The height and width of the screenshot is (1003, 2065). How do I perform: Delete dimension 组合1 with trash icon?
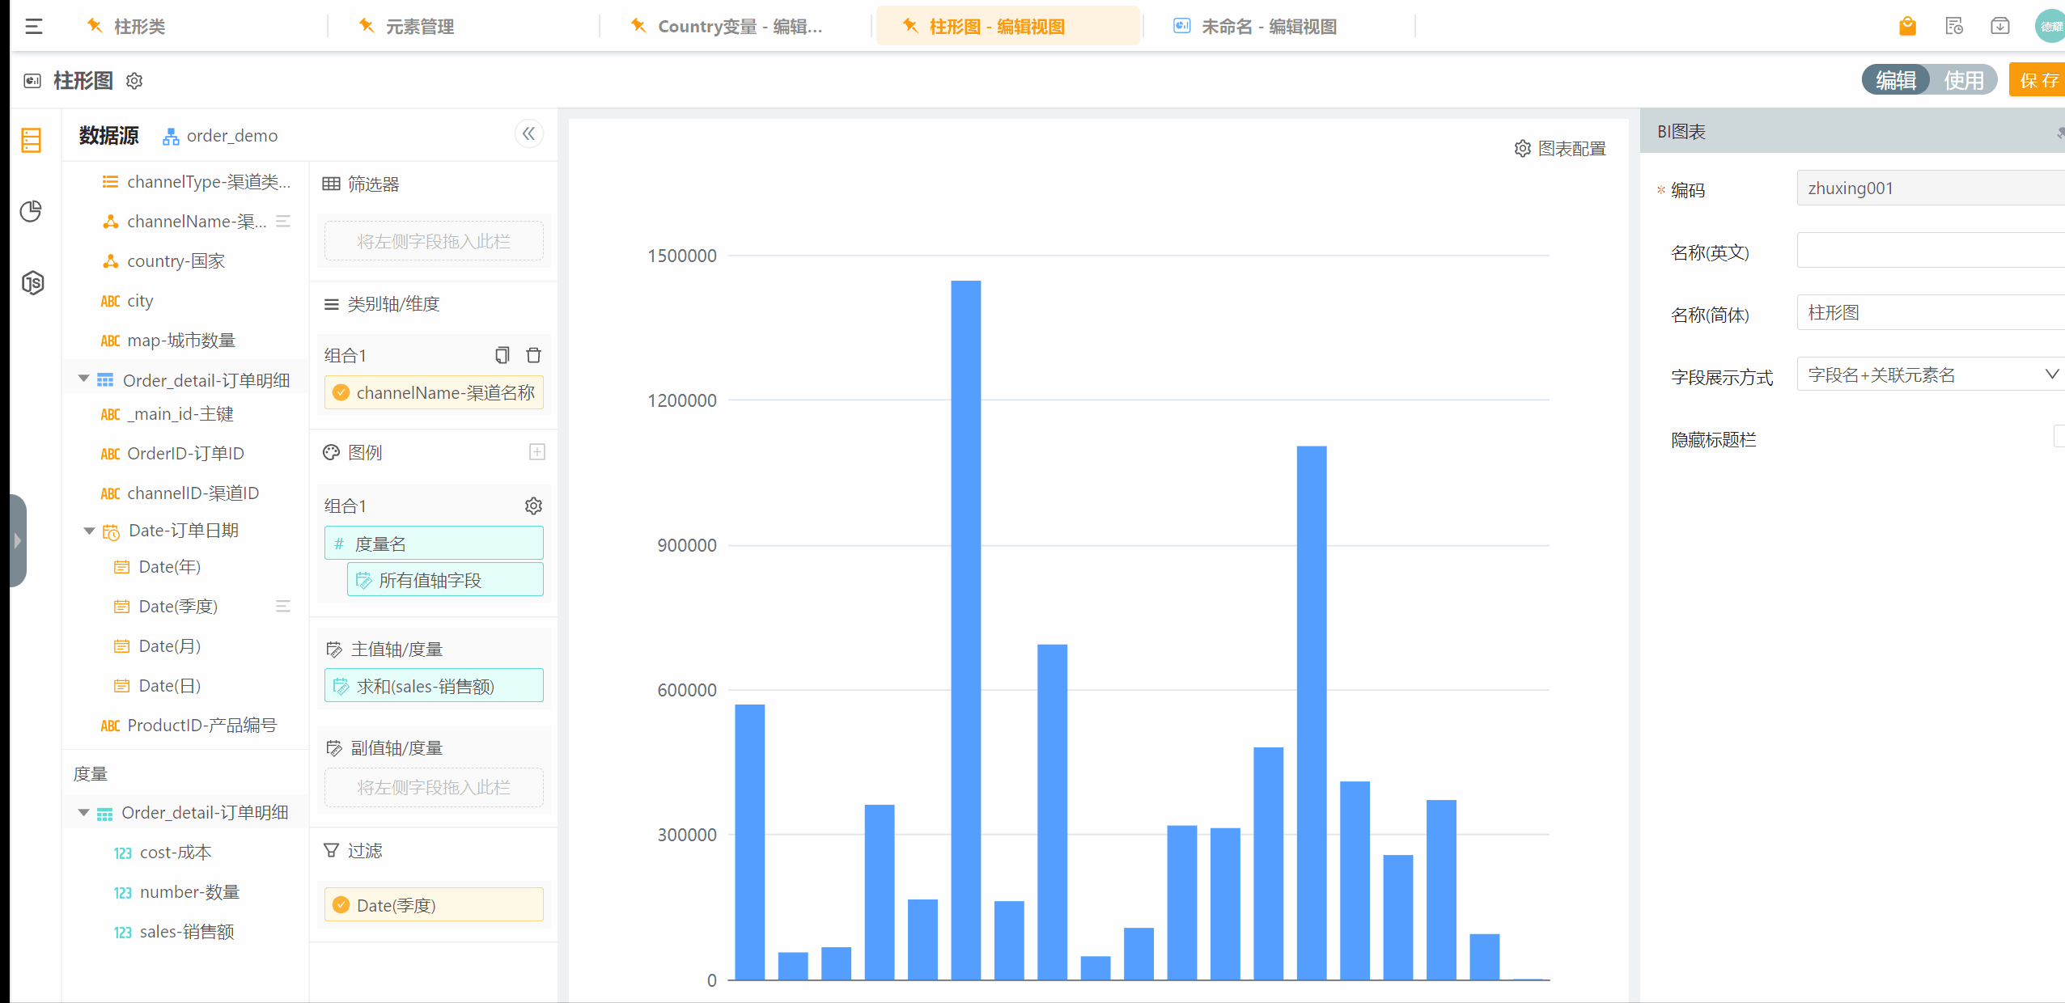[x=533, y=355]
